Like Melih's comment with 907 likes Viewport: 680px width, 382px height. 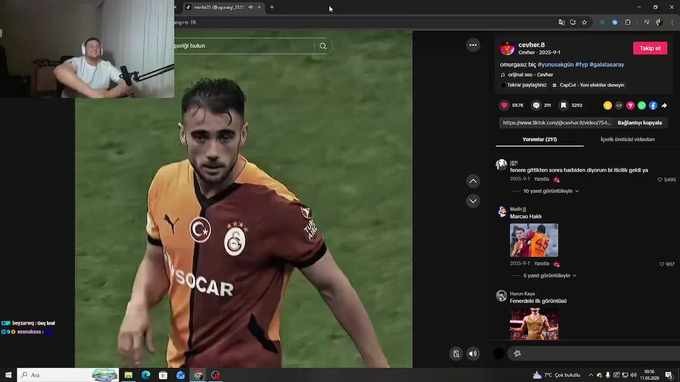(x=662, y=264)
